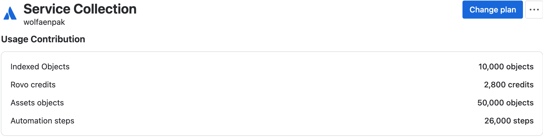Select the Automation steps row label
Image resolution: width=543 pixels, height=137 pixels.
pyautogui.click(x=42, y=121)
